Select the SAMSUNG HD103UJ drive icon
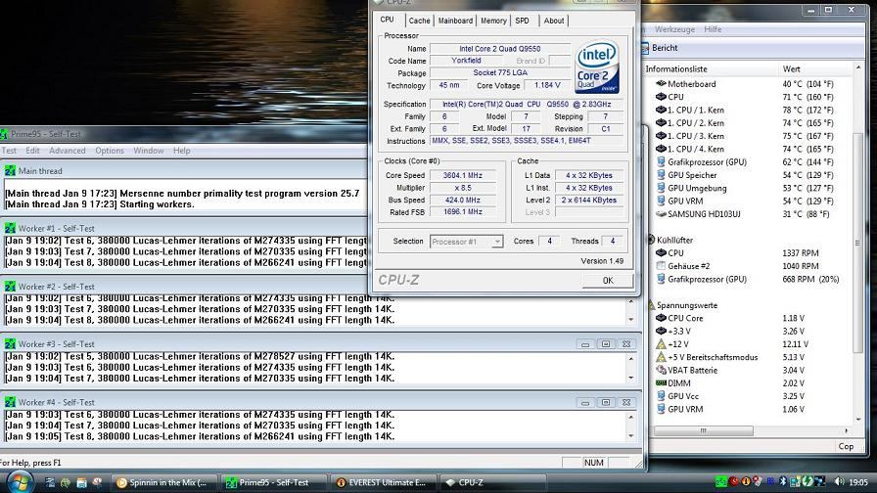The height and width of the screenshot is (493, 877). coord(661,214)
